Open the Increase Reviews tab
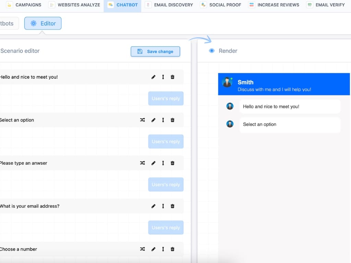Viewport: 351px width, 263px height. pyautogui.click(x=274, y=5)
